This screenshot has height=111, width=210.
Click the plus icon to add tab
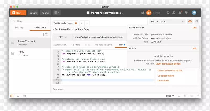pos(82,23)
